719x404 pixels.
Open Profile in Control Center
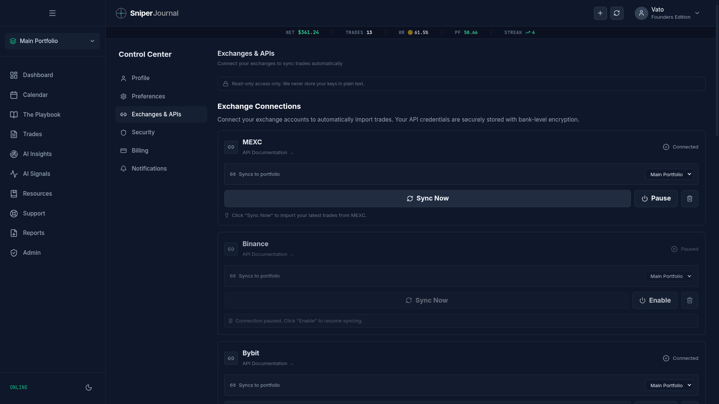click(161, 78)
